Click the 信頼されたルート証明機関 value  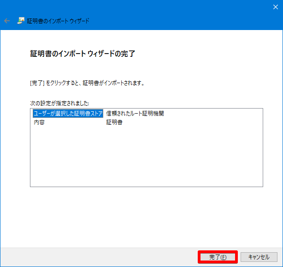(135, 114)
